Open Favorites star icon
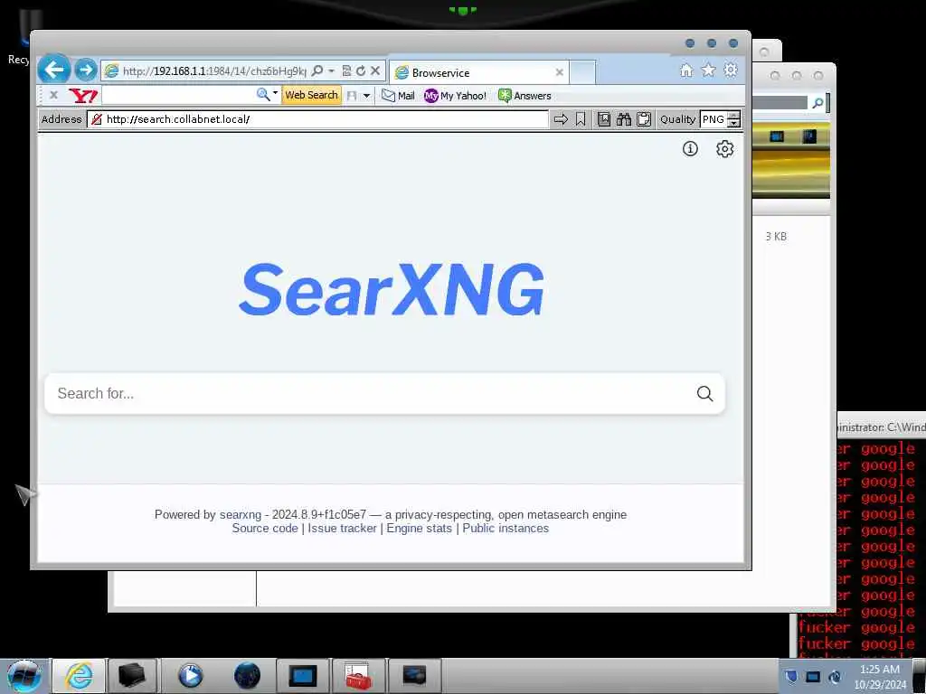 click(x=708, y=70)
